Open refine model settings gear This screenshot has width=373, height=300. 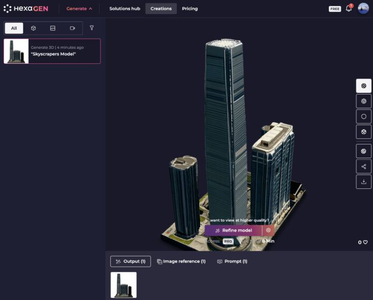coord(268,230)
